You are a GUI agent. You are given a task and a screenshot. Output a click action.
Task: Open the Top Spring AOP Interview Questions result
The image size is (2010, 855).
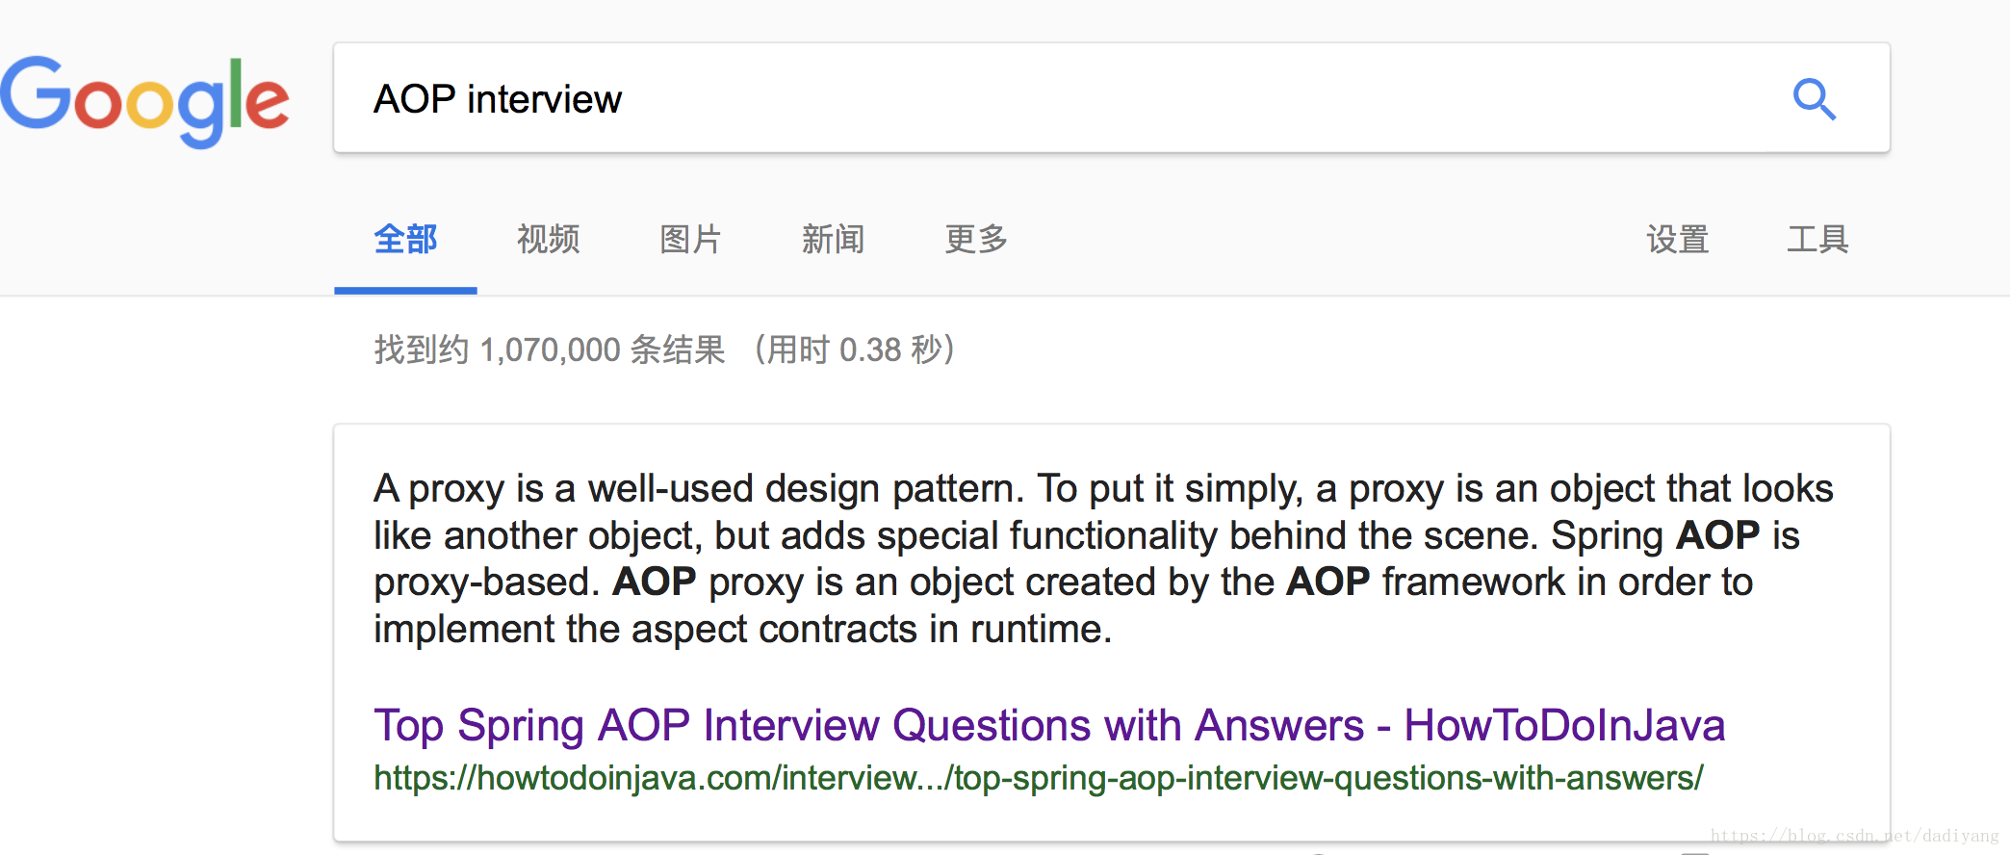[1048, 725]
